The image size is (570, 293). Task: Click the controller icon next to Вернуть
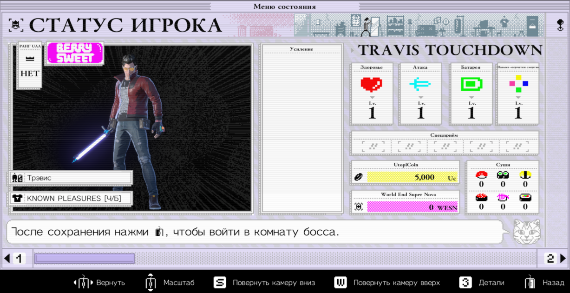[83, 282]
